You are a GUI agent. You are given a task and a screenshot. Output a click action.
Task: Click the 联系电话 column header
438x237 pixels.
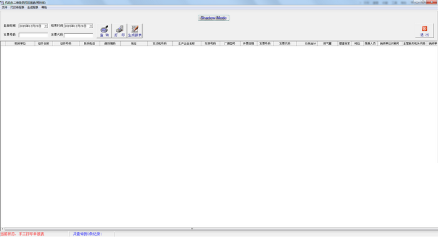[89, 44]
